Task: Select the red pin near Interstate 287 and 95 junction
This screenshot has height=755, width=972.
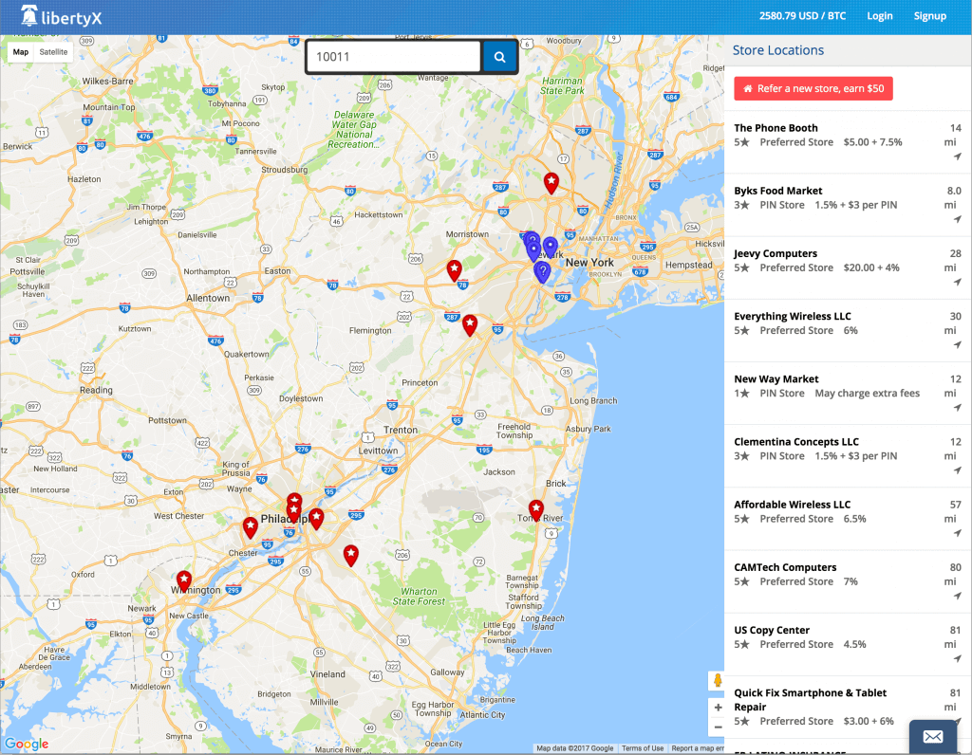Action: [470, 324]
